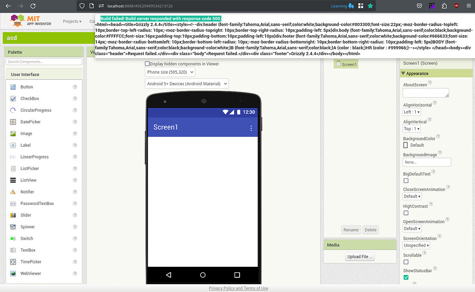Click the Button component icon in Palette
The height and width of the screenshot is (292, 475).
(13, 87)
